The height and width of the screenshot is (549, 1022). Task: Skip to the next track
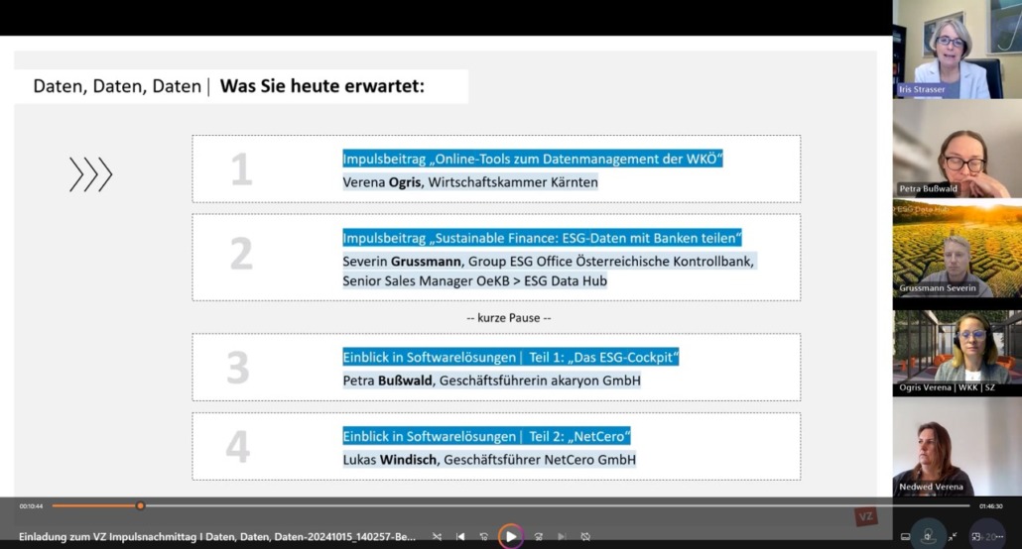562,536
